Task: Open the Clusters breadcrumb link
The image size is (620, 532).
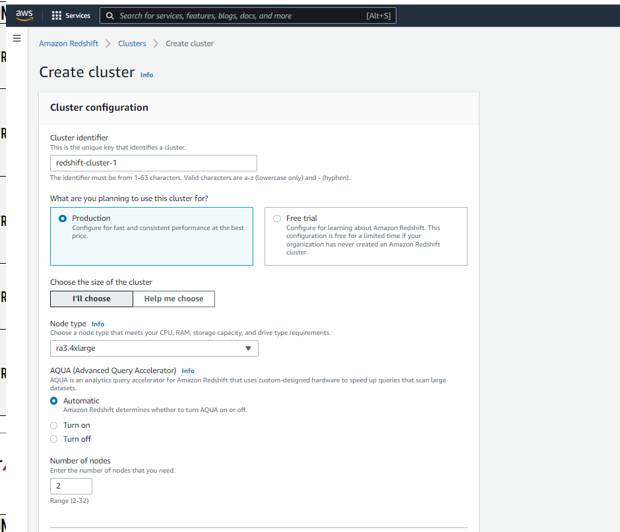Action: (x=132, y=44)
